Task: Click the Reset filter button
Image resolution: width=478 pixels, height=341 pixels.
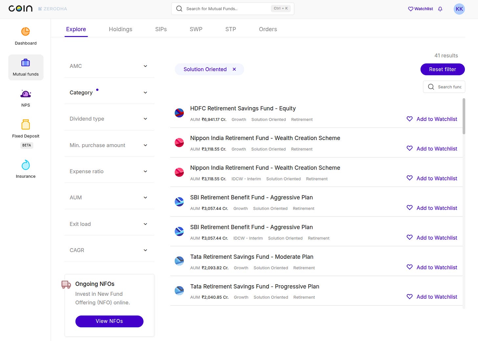Action: 443,69
